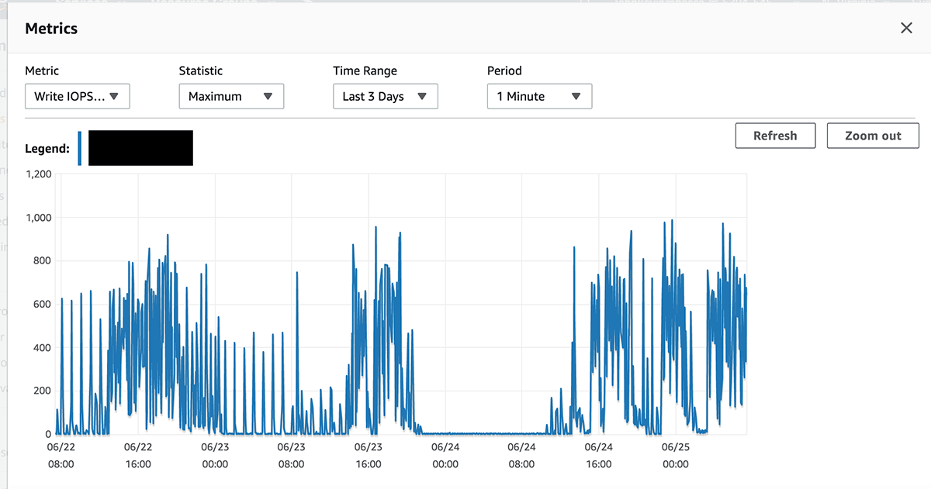931x489 pixels.
Task: Open the Metric dropdown showing Write IOPS
Action: click(78, 97)
